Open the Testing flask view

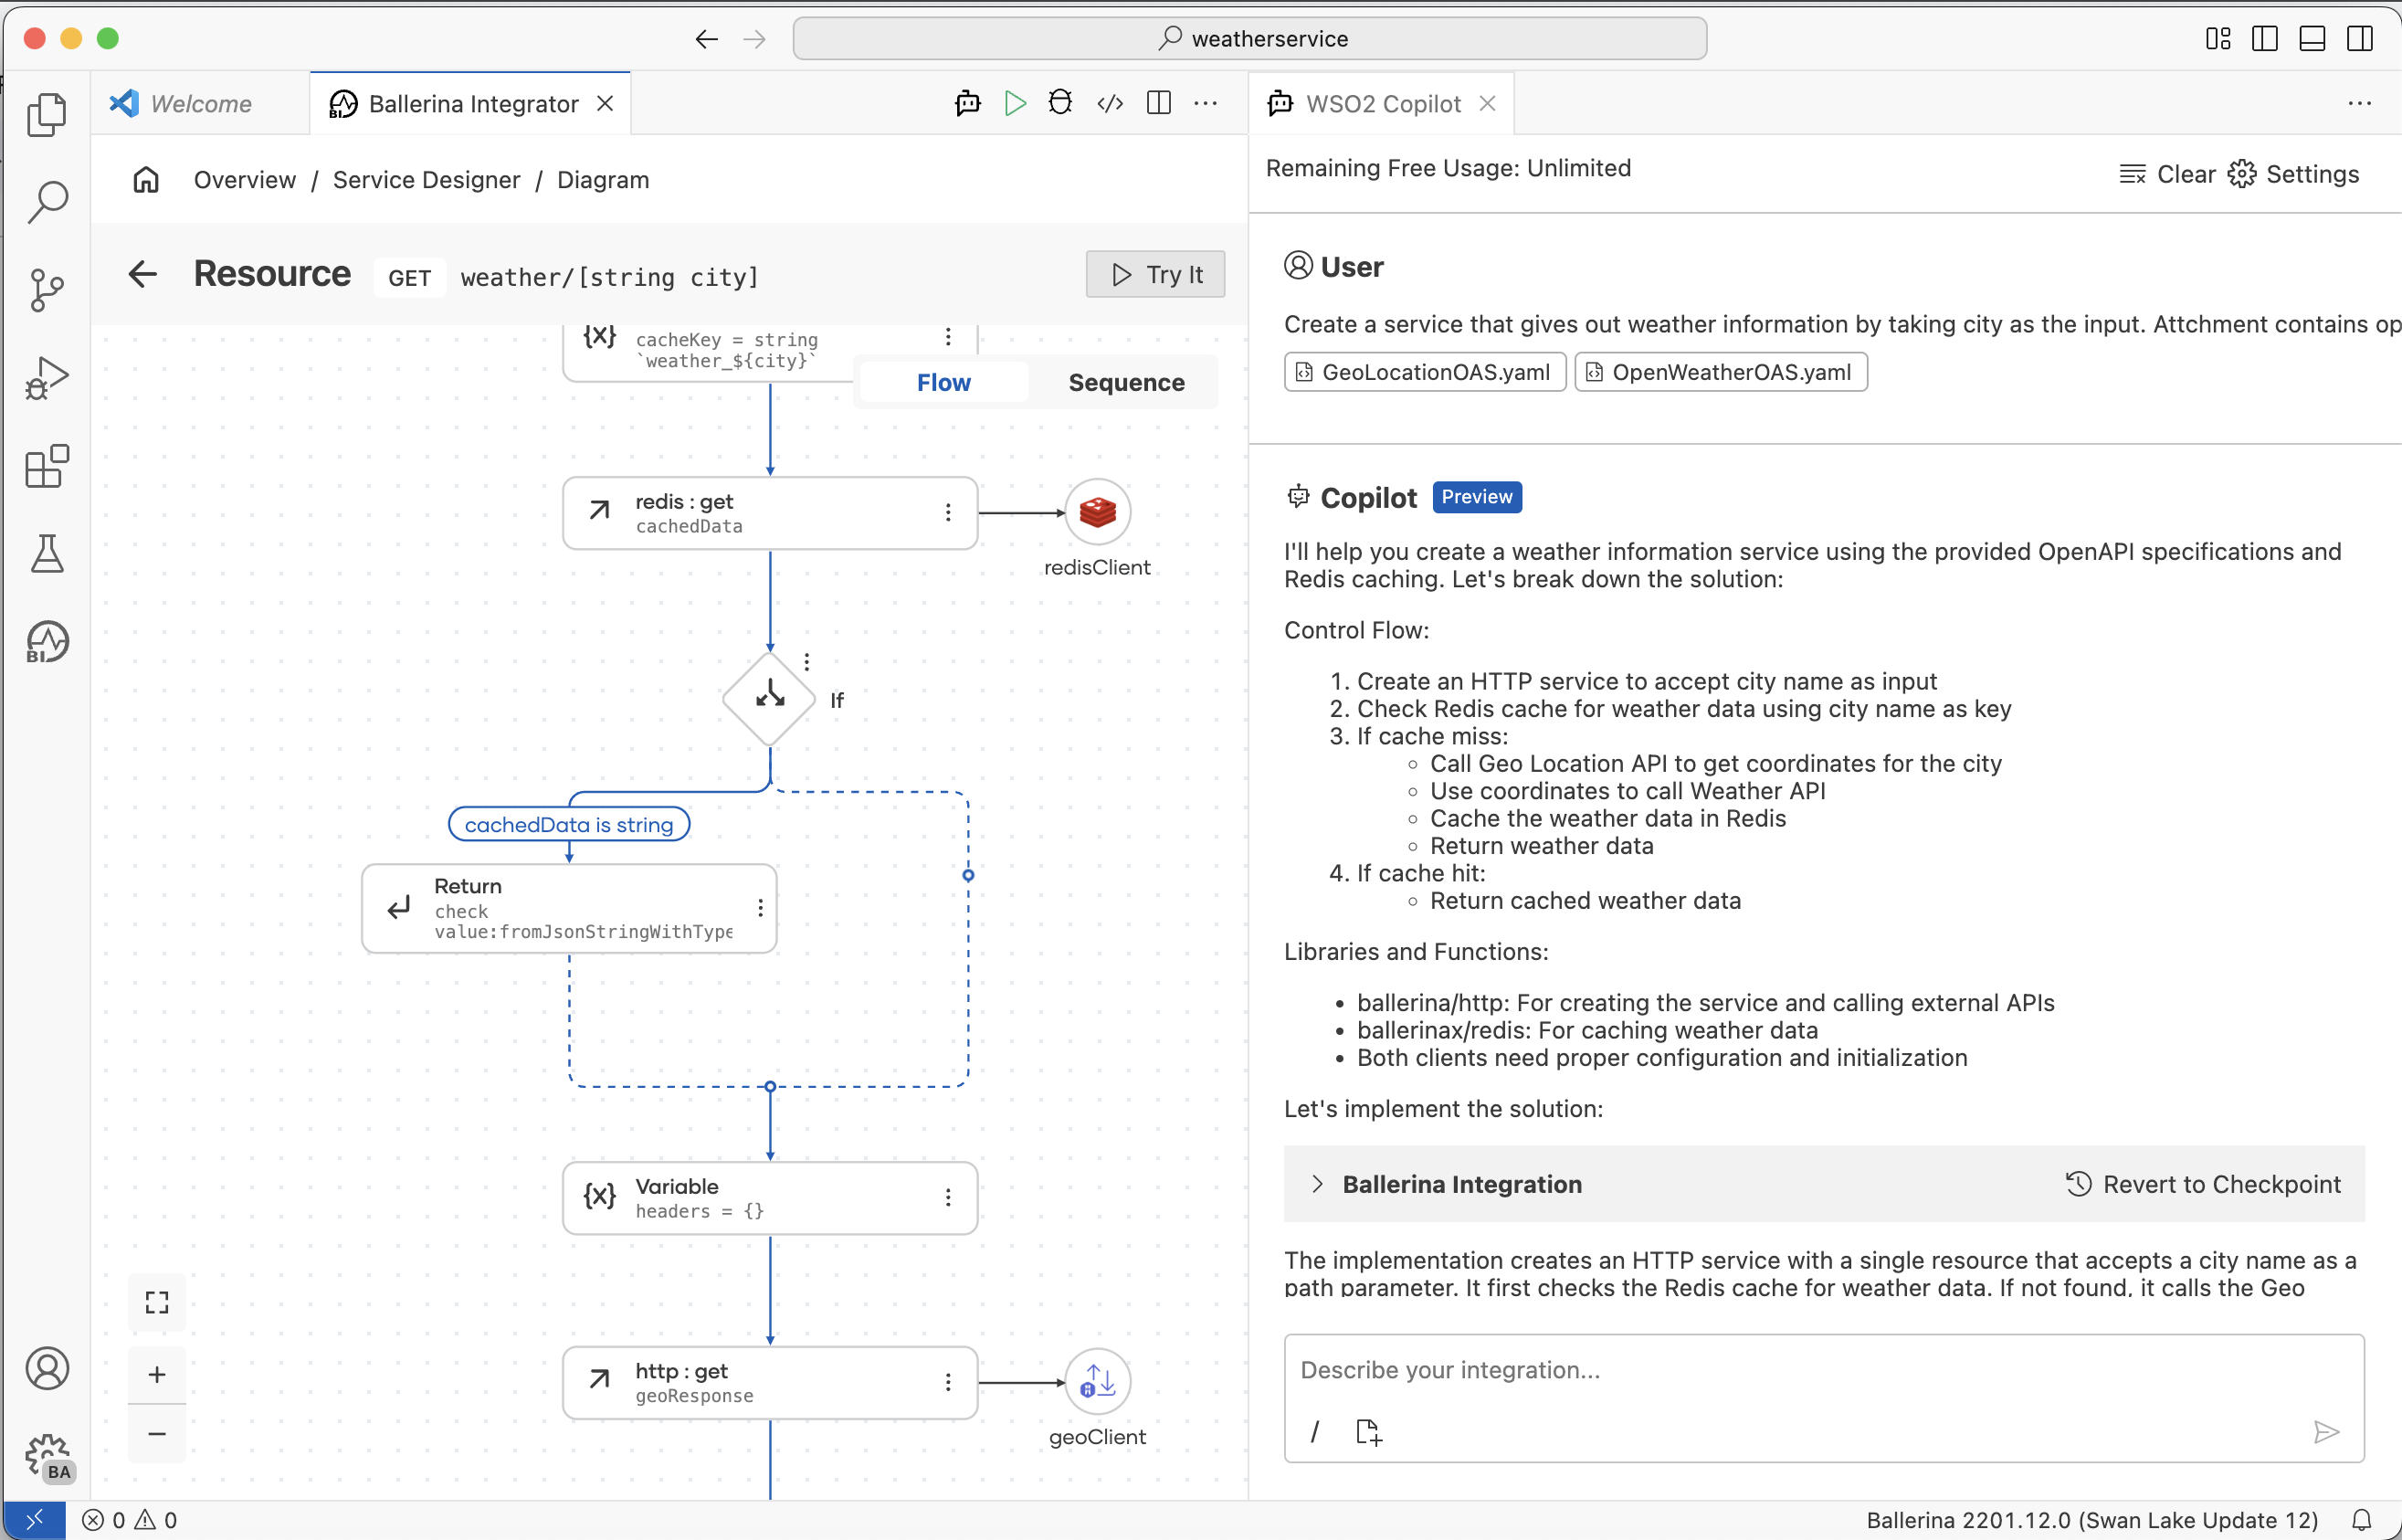47,553
